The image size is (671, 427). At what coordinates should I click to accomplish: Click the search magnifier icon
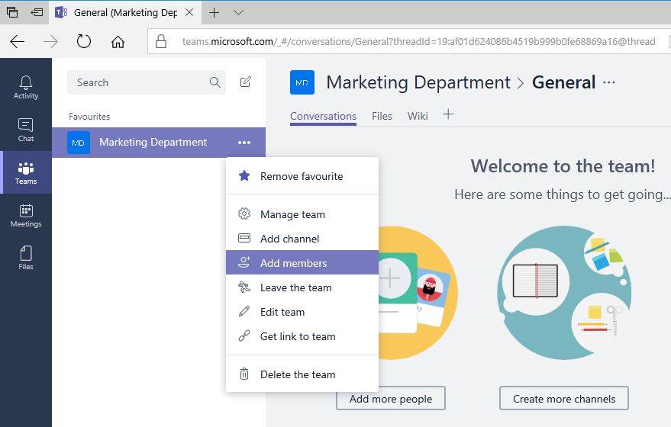tap(215, 82)
